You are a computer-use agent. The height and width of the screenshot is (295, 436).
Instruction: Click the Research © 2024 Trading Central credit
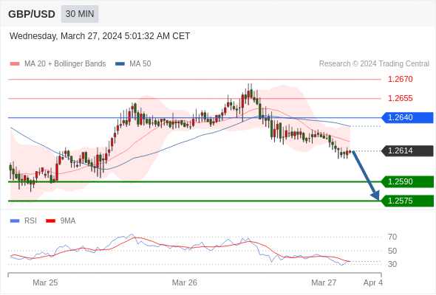click(x=374, y=64)
